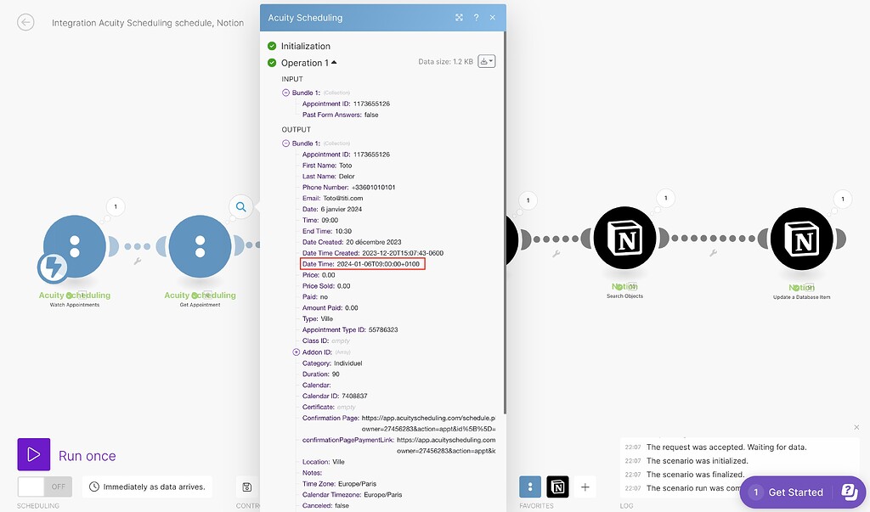The height and width of the screenshot is (512, 870).
Task: Click the Notion Search Objects module
Action: pyautogui.click(x=624, y=238)
